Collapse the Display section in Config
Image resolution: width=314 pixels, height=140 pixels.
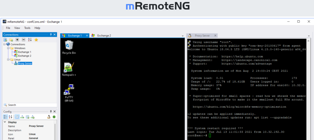[5, 122]
